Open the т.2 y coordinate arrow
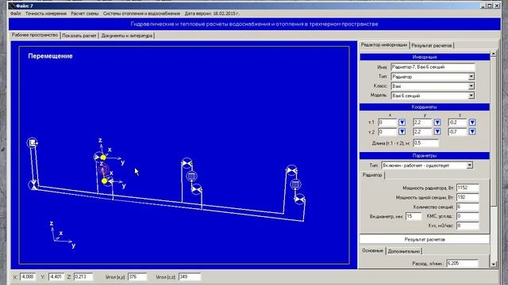Viewport: 508px width, 285px height. [437, 131]
